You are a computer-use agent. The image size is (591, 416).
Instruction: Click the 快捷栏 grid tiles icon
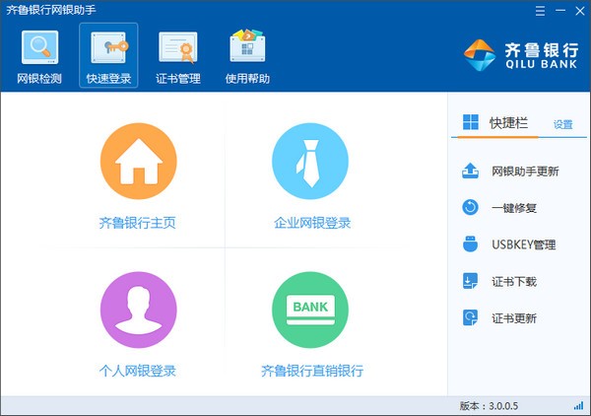[471, 122]
